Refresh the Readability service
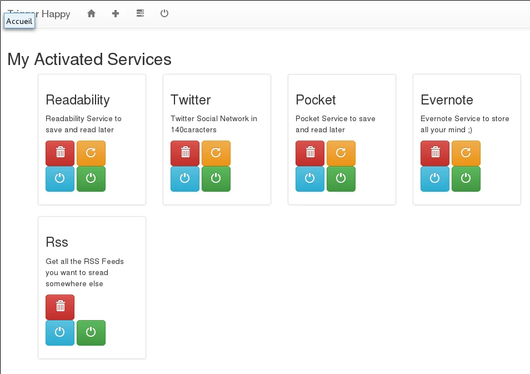The width and height of the screenshot is (530, 374). (x=91, y=153)
